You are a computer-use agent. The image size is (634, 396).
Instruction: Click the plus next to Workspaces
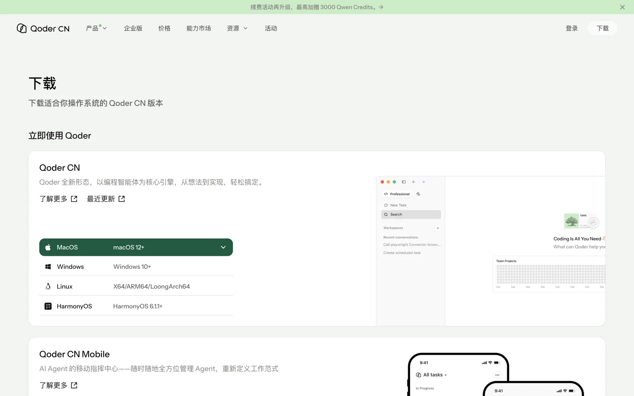coord(437,228)
